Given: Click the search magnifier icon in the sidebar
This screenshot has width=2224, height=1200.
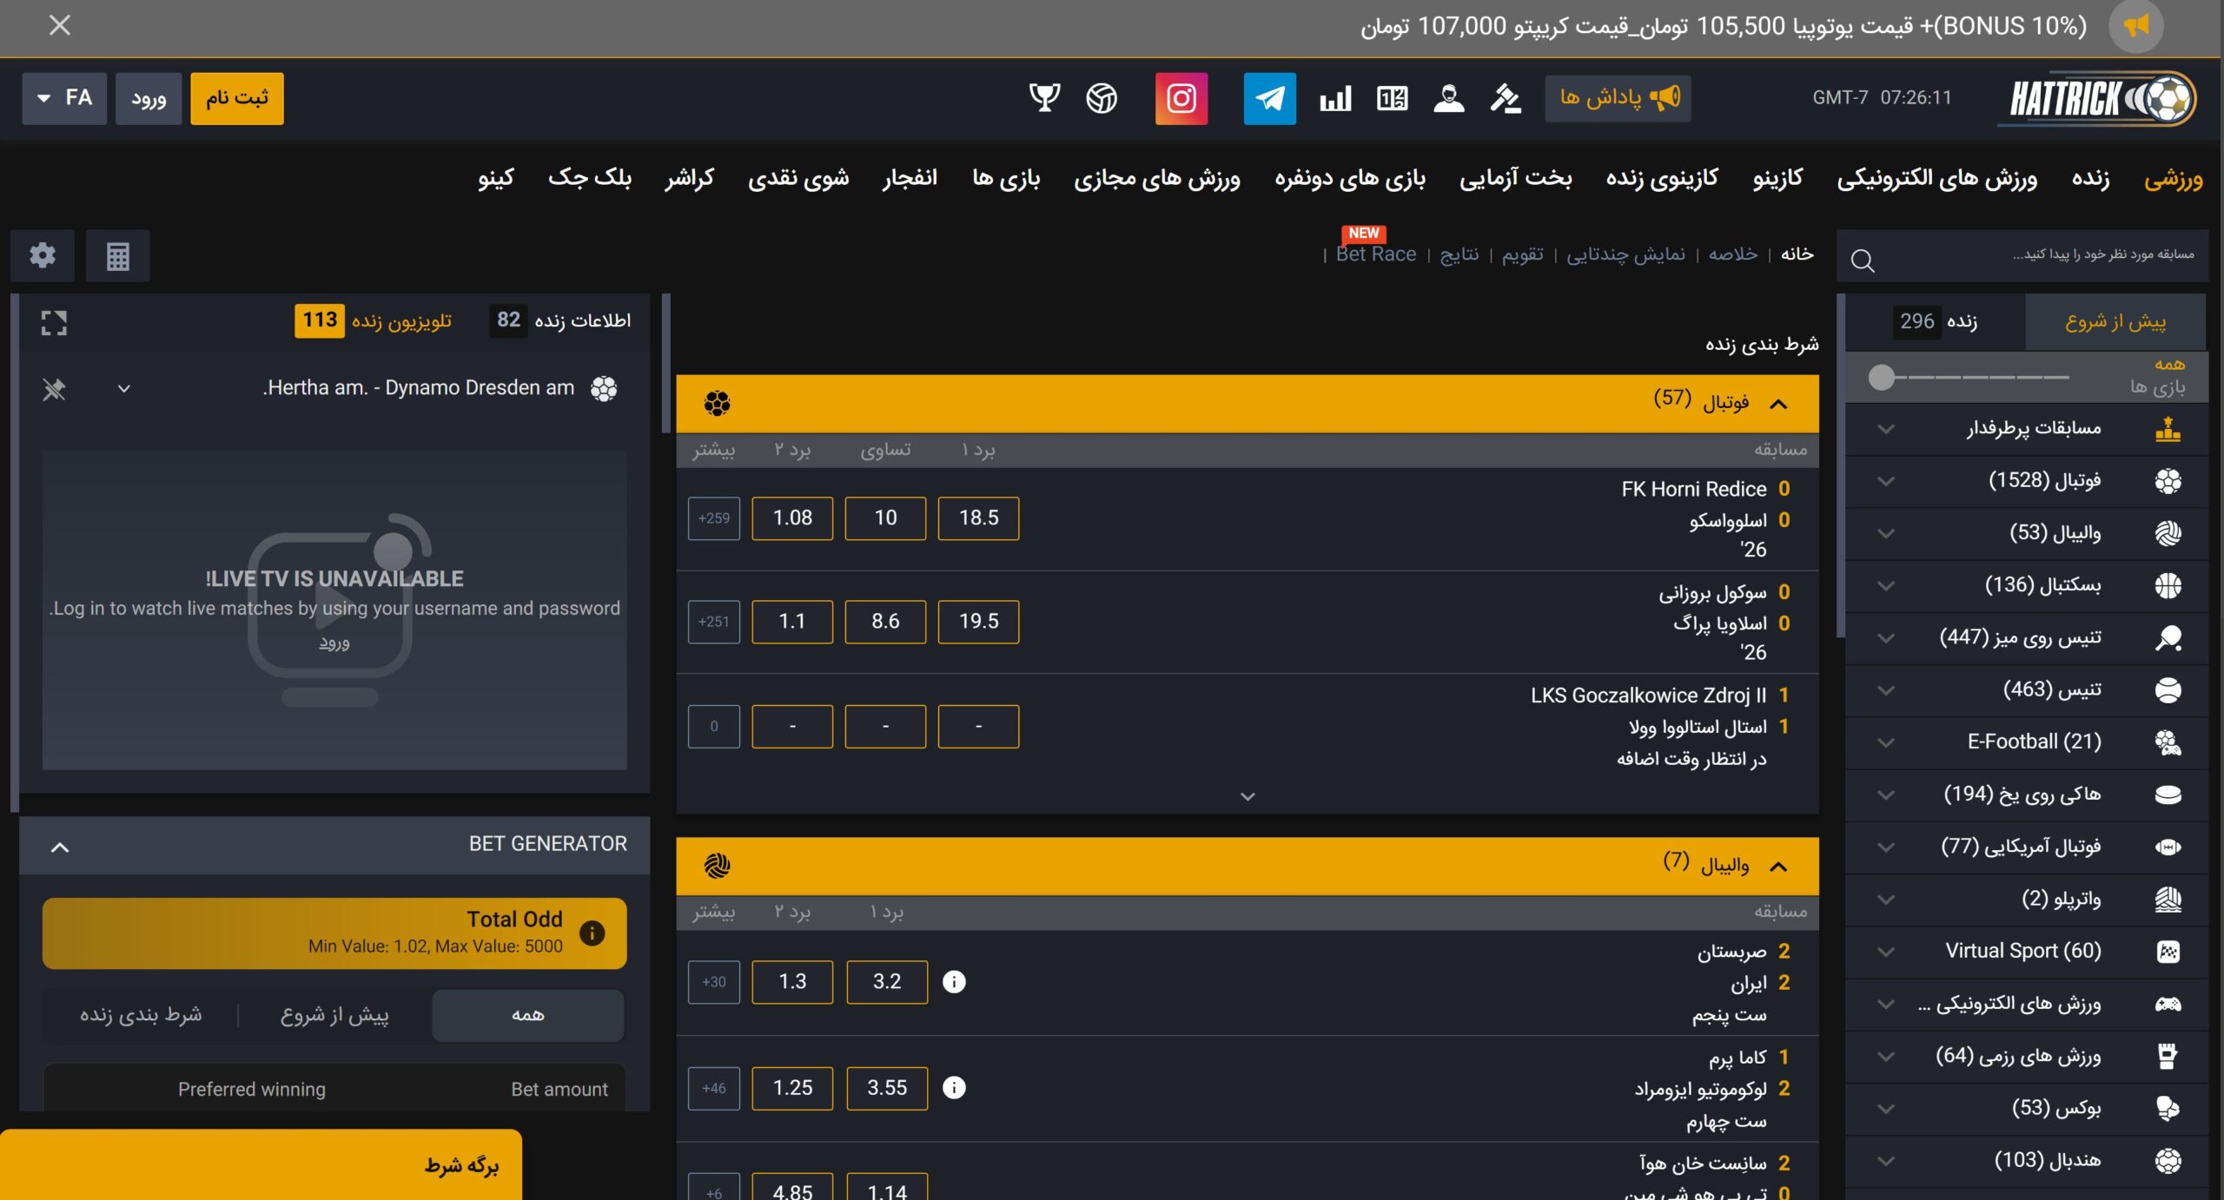Looking at the screenshot, I should pyautogui.click(x=1863, y=259).
